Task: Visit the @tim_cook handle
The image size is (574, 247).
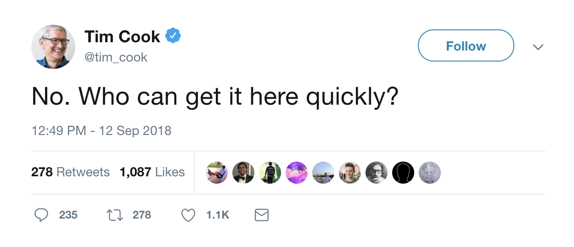Action: [x=116, y=57]
